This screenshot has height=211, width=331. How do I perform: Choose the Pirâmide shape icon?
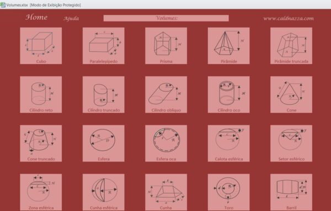click(x=228, y=46)
